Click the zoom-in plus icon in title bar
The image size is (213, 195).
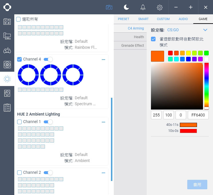click(x=191, y=7)
